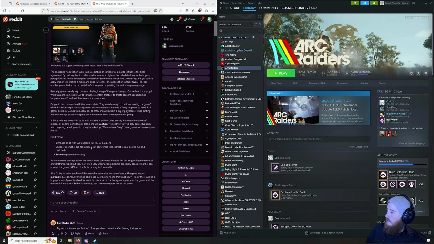Image resolution: width=434 pixels, height=244 pixels.
Task: Open Steam notifications bell button
Action: click(x=374, y=3)
